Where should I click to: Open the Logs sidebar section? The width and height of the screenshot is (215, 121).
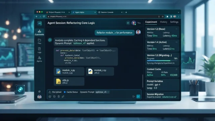[x=39, y=50]
